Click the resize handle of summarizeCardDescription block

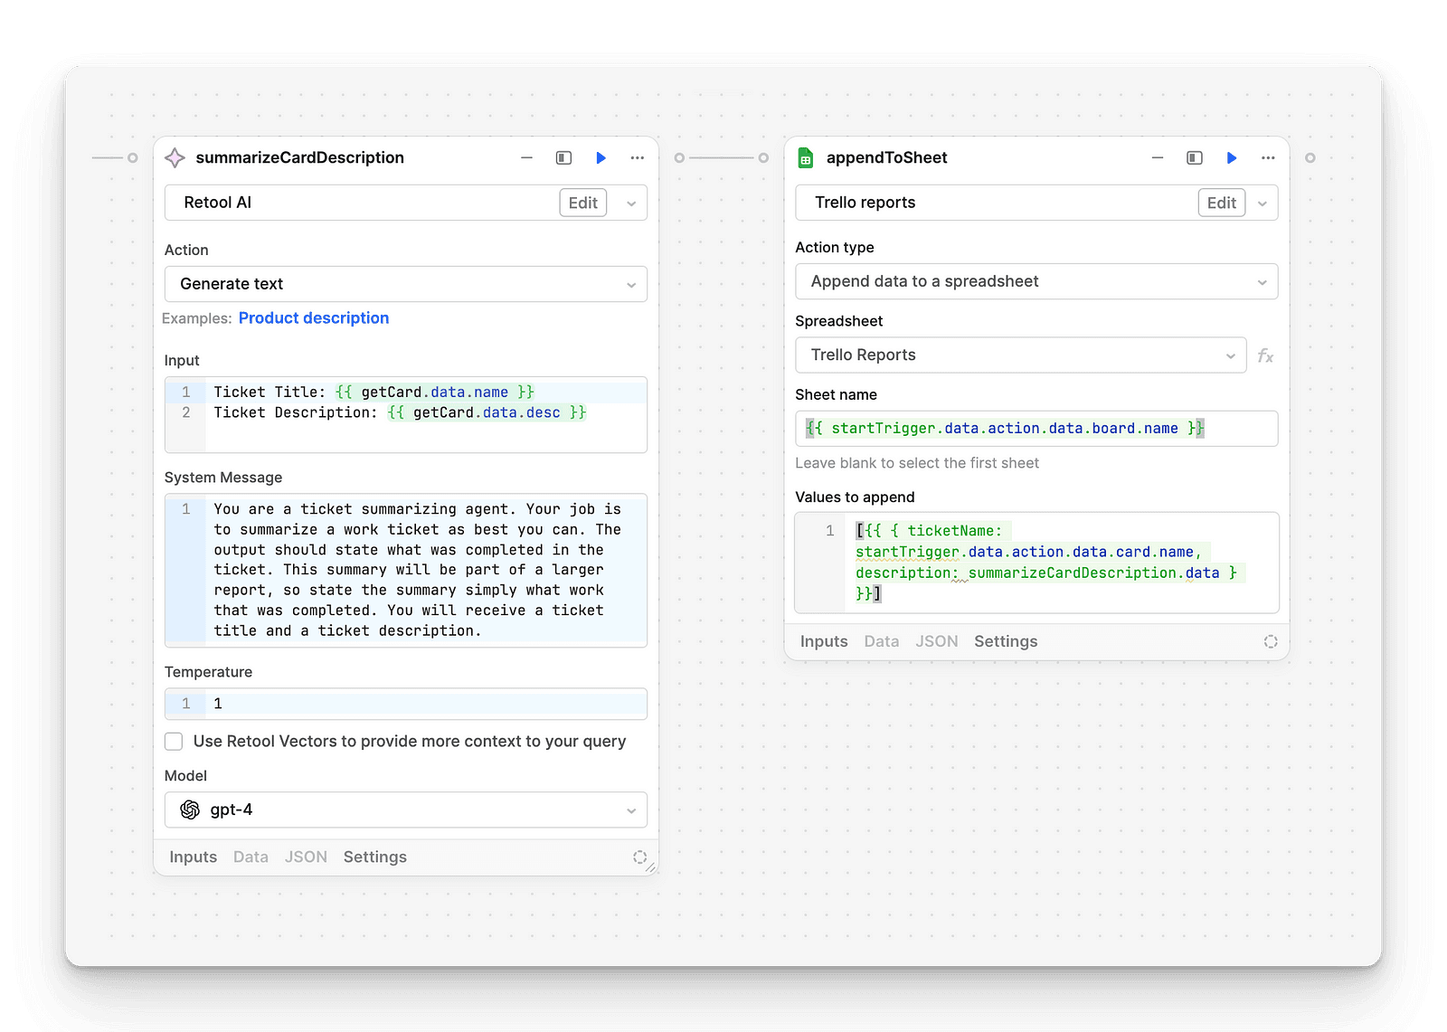[x=650, y=867]
